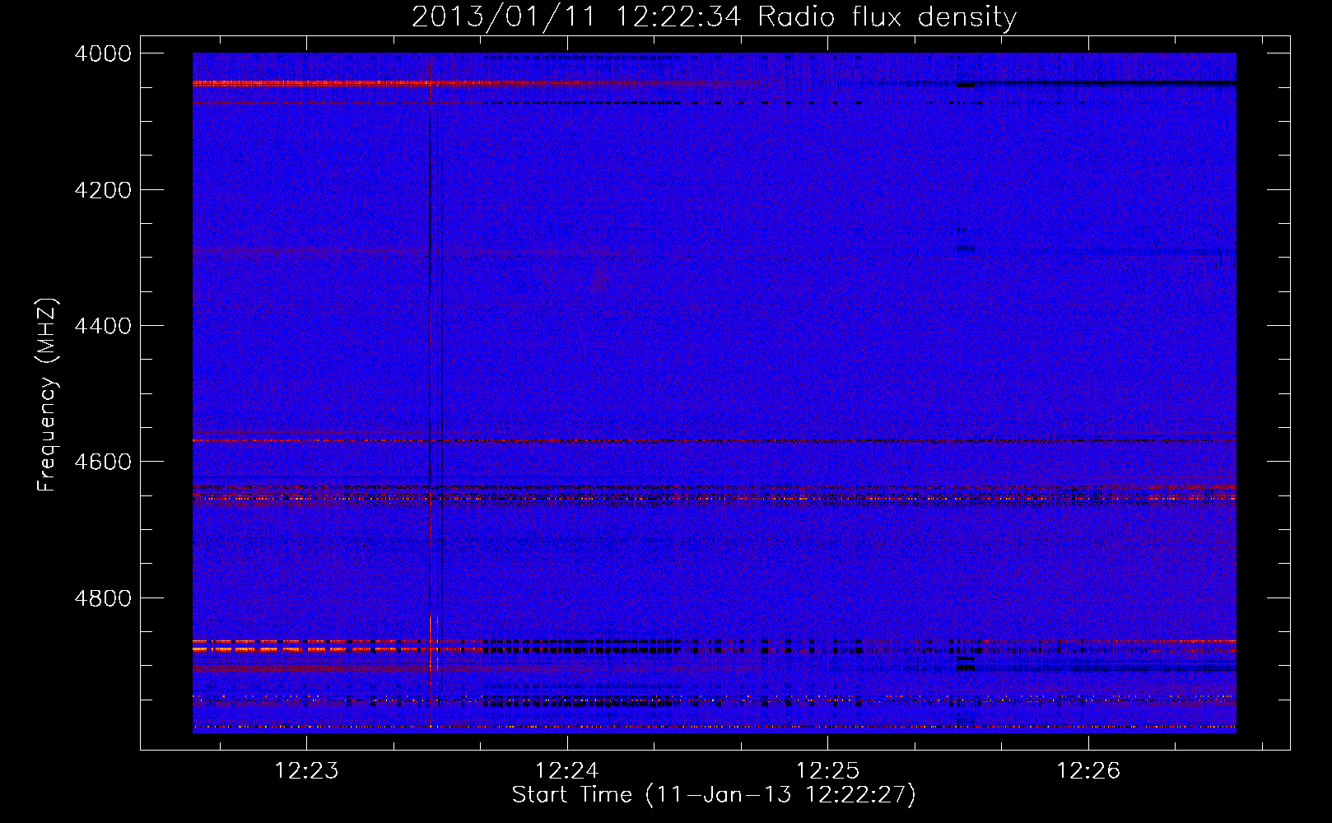Click the 12:26 time axis label
The height and width of the screenshot is (823, 1332).
coord(1088,771)
